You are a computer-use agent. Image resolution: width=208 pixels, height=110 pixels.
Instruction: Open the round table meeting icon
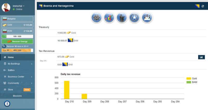tap(147, 17)
